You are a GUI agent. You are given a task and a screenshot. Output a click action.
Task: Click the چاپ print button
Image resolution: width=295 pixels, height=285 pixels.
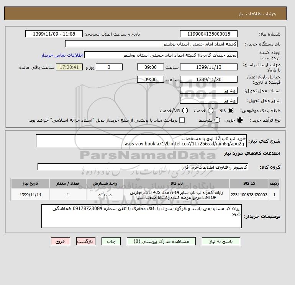(111, 241)
